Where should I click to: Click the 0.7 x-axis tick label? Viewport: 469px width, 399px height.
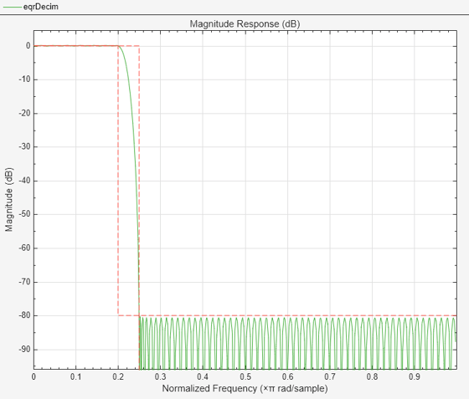pos(330,376)
